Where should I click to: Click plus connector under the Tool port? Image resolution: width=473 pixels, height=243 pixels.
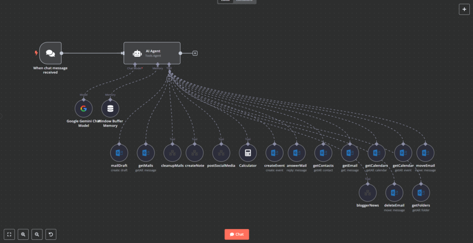169,79
